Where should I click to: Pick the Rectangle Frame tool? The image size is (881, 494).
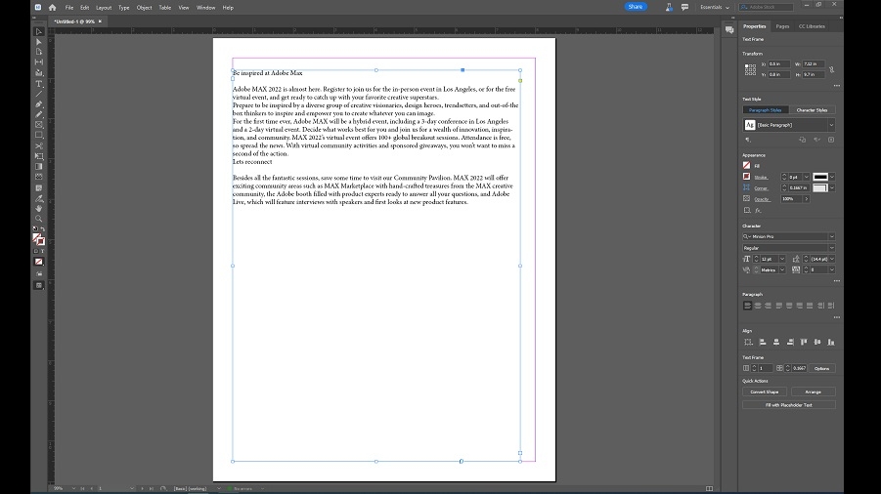point(39,125)
